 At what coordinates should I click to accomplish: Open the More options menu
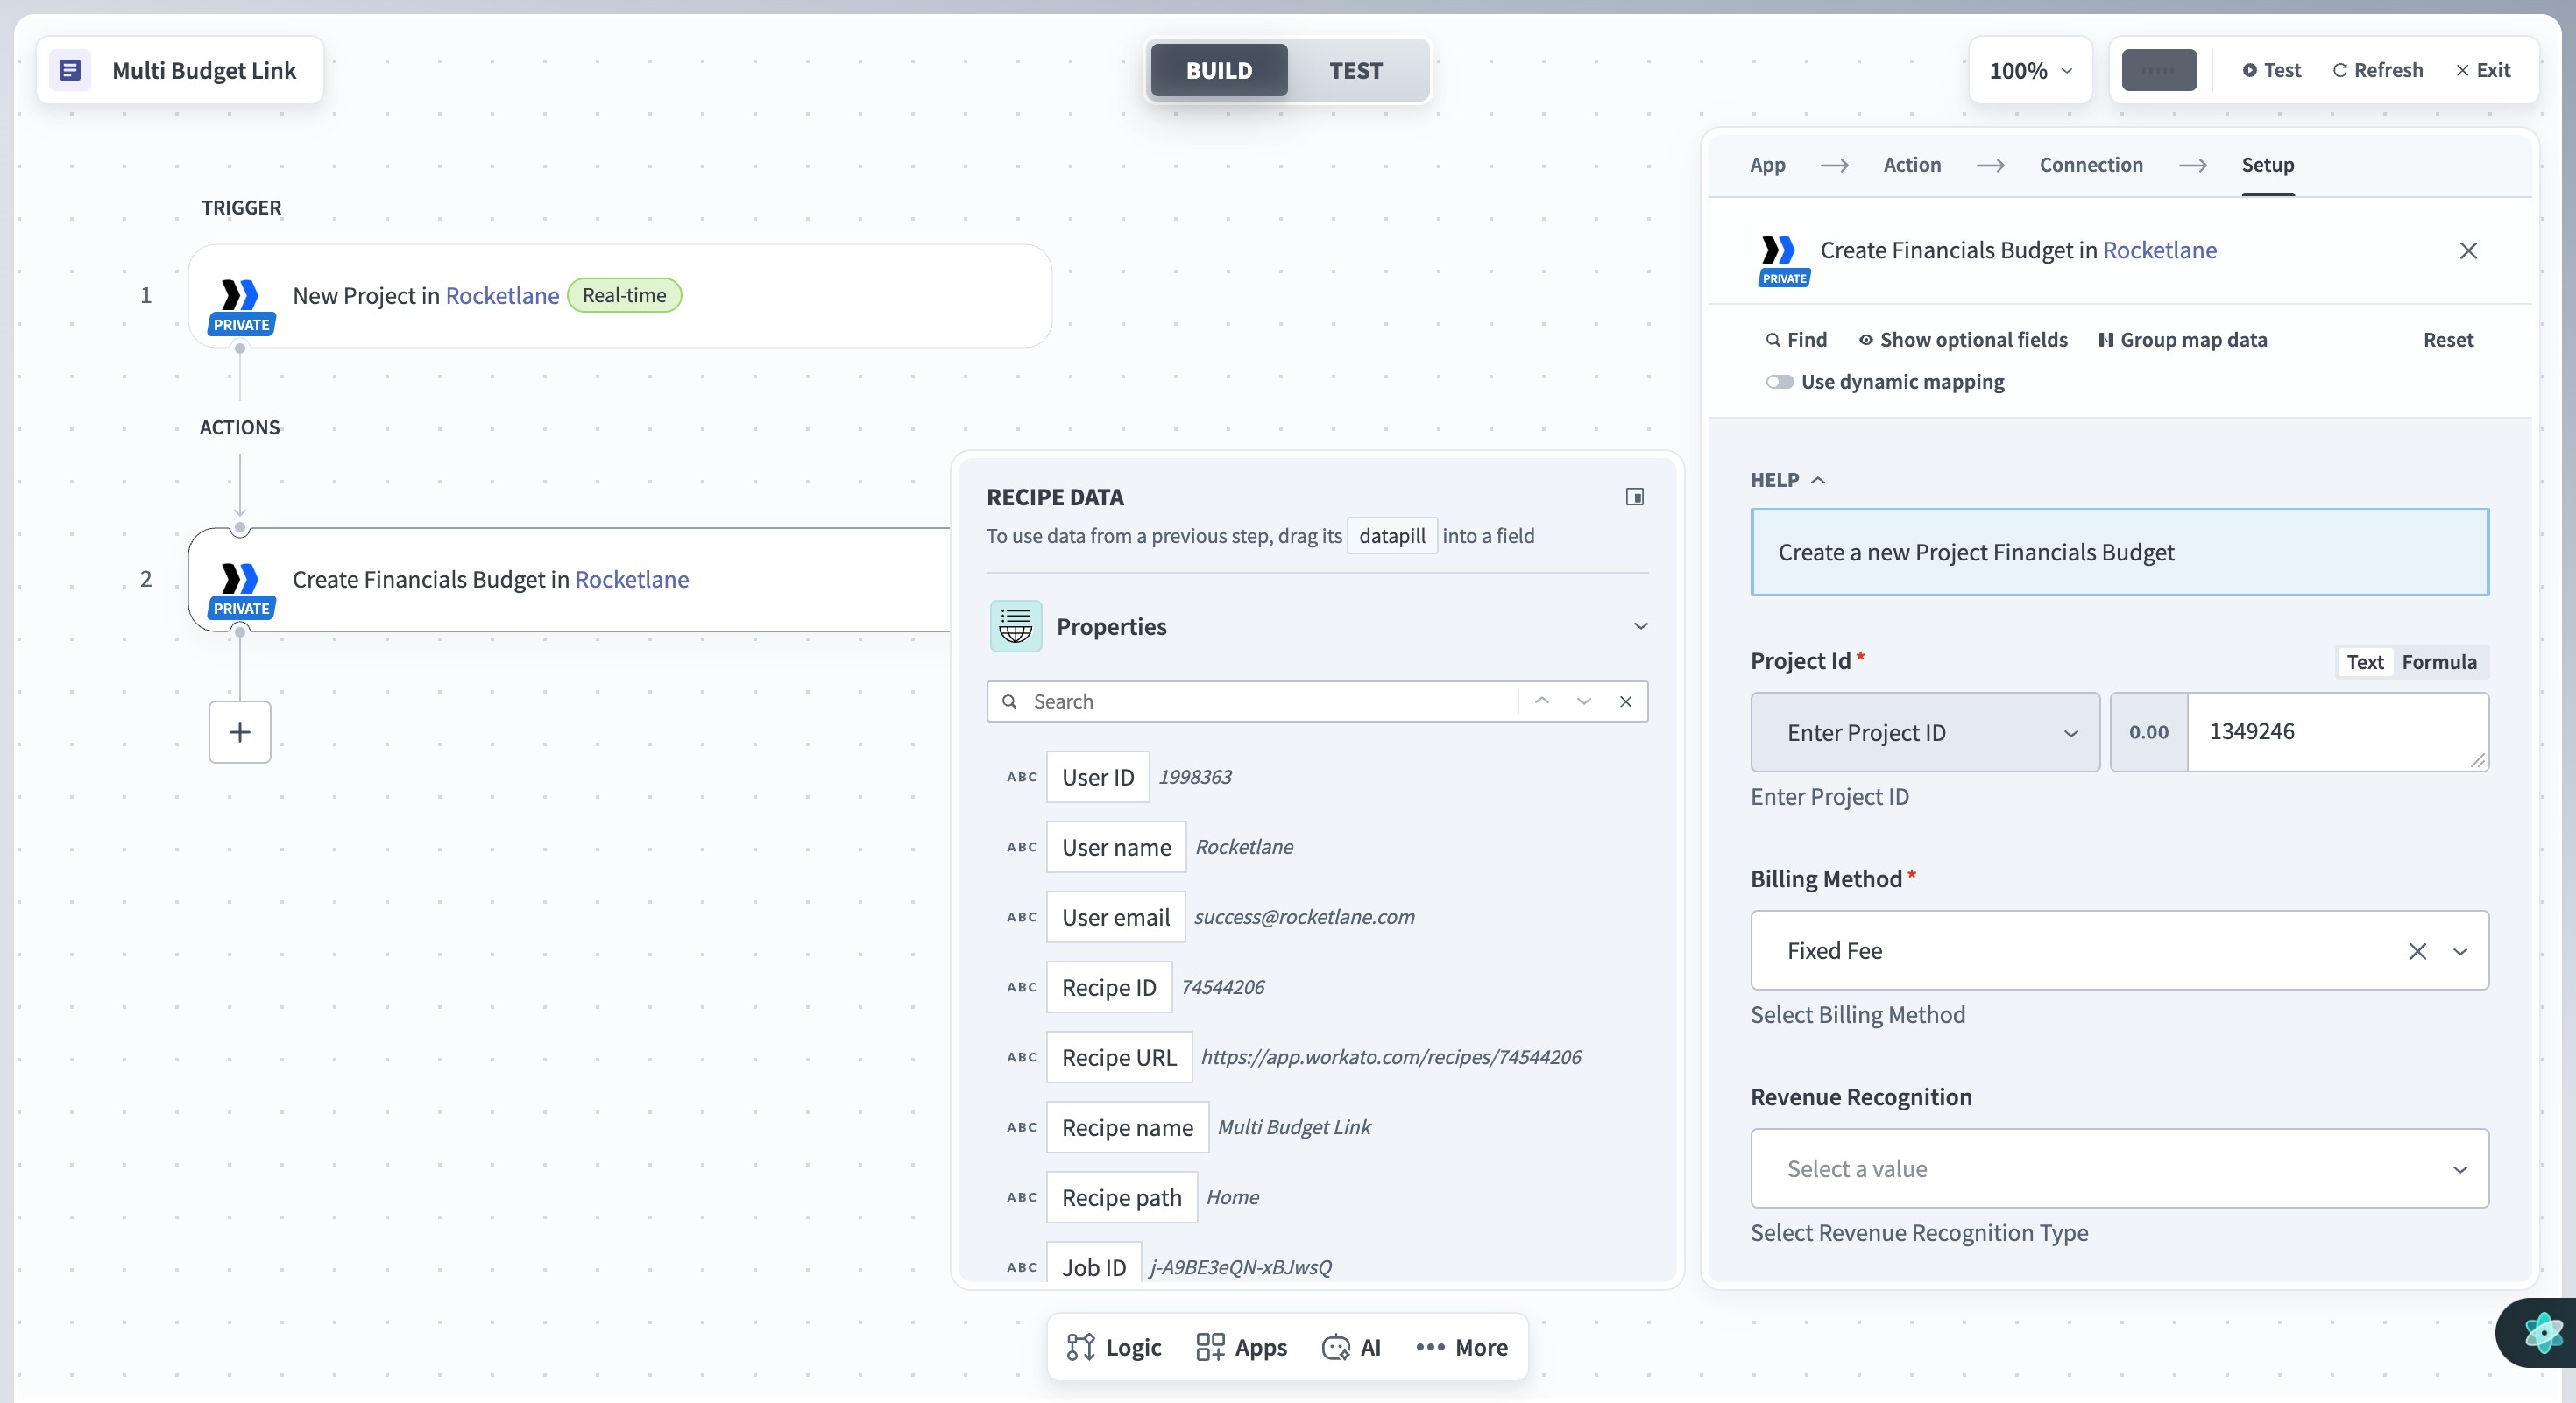(x=1461, y=1347)
